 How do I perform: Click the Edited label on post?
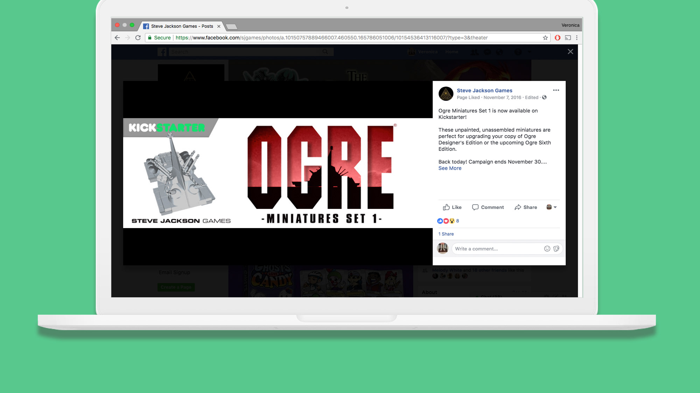tap(532, 97)
